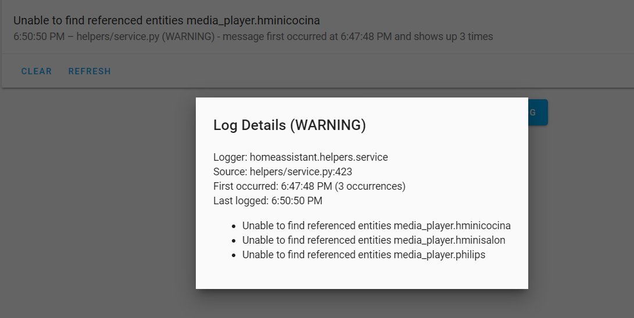Click the bullet marker beside the philips message
The width and height of the screenshot is (634, 318).
234,255
